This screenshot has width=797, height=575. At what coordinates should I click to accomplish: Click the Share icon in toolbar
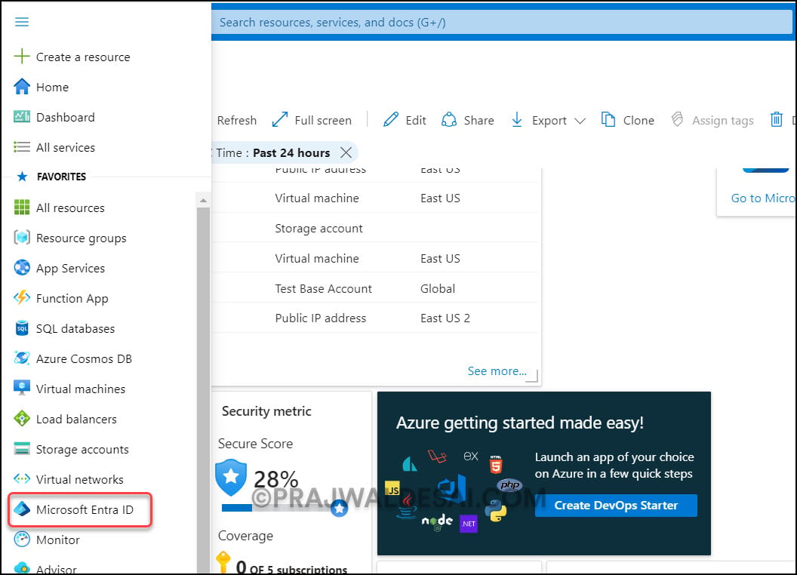(449, 120)
